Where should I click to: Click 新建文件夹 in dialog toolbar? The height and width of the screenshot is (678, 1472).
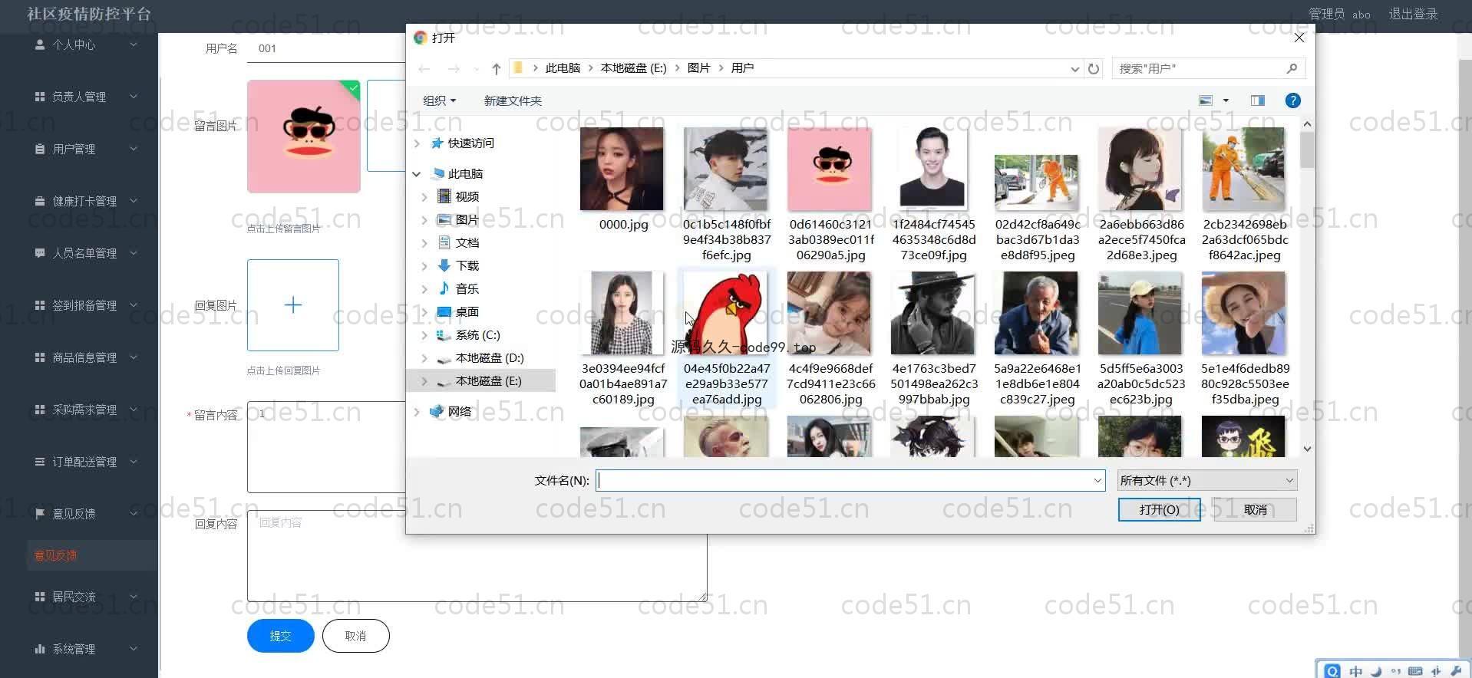pos(513,100)
